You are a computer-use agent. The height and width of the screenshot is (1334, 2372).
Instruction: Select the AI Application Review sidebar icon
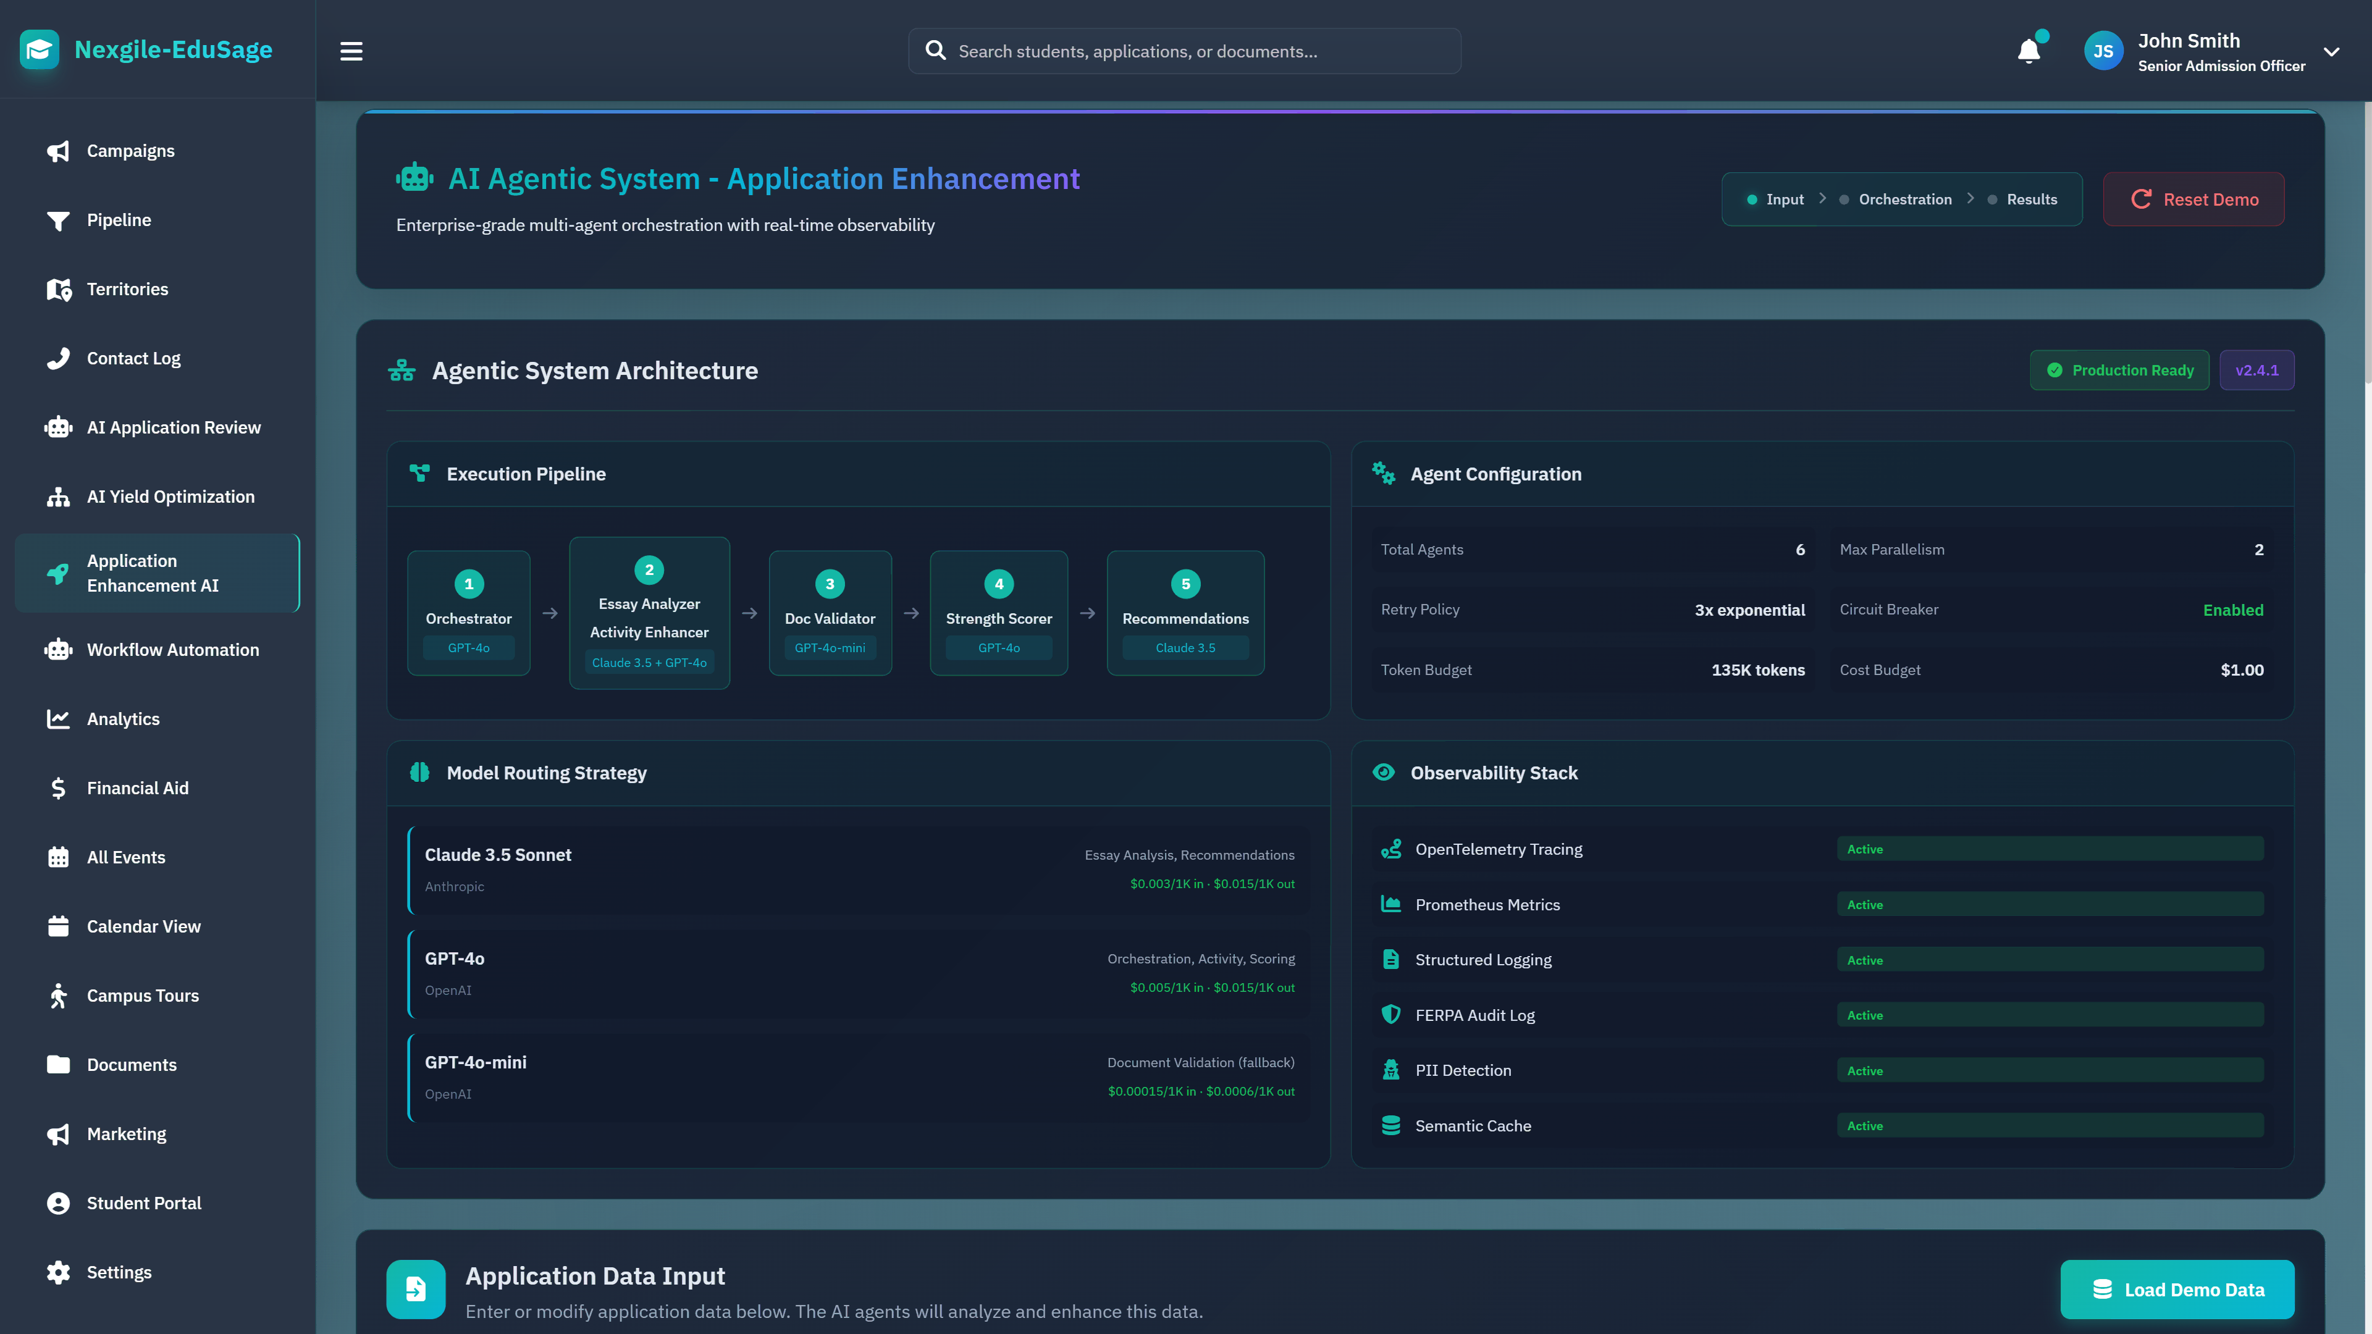pos(58,426)
